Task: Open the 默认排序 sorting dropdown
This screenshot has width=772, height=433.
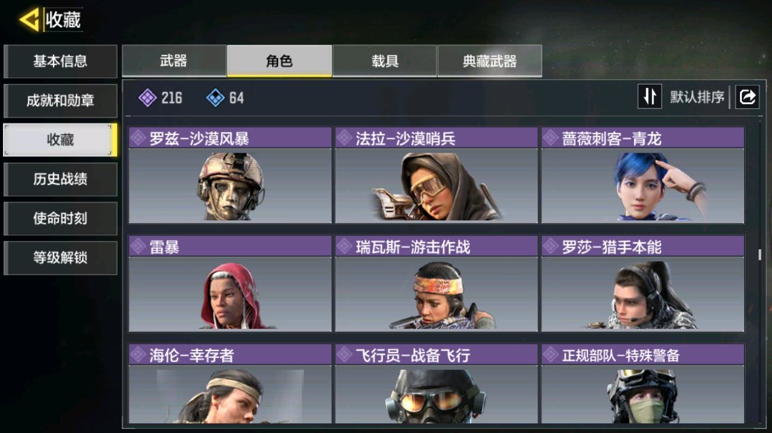Action: pos(697,97)
